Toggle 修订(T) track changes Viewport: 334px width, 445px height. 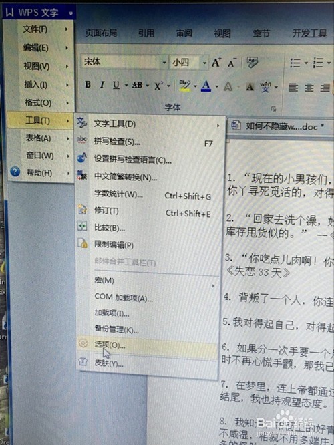tap(148, 211)
